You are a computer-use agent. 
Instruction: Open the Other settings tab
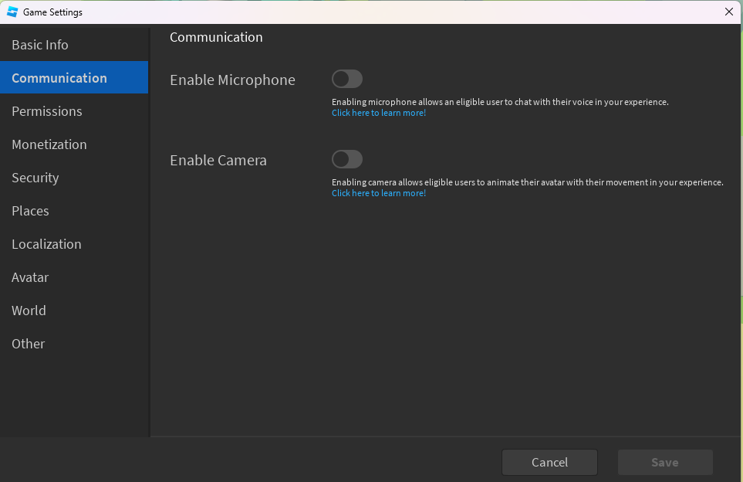(x=74, y=344)
